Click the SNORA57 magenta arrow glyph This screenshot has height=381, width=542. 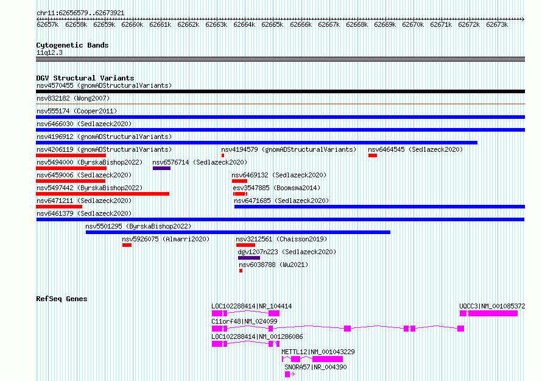click(x=290, y=374)
